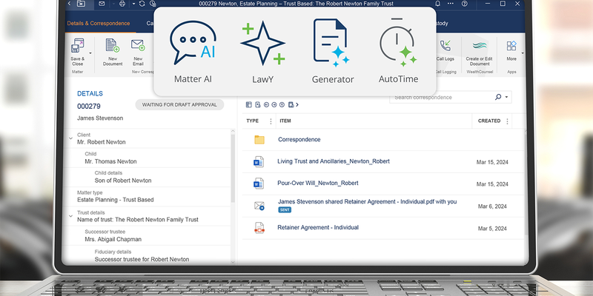The image size is (593, 296).
Task: Click matter number 000279
Action: 89,107
